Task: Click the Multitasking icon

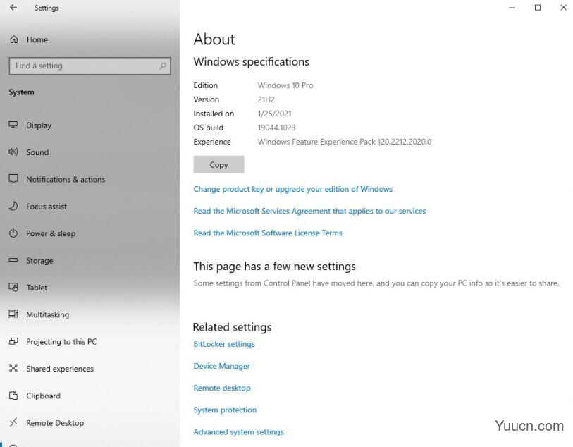Action: point(13,314)
